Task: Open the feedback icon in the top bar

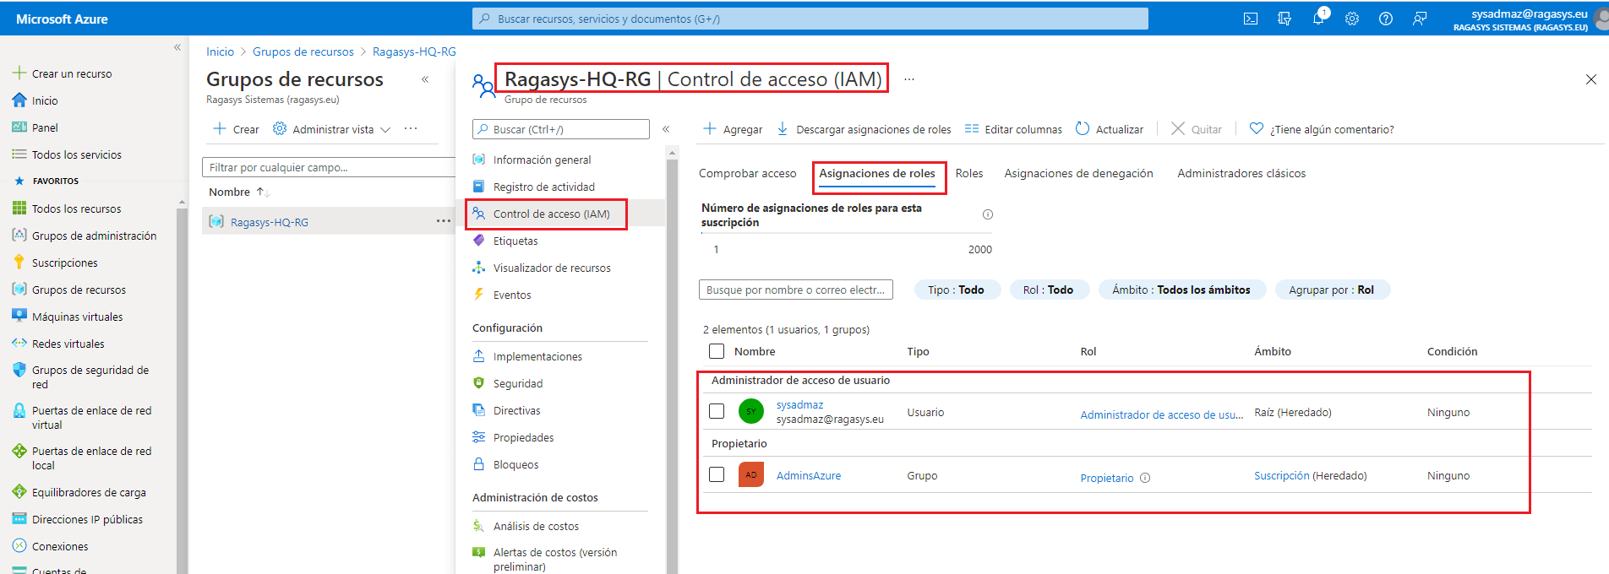Action: pos(1420,19)
